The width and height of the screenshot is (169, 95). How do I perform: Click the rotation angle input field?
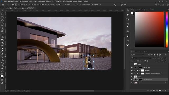click(60, 5)
